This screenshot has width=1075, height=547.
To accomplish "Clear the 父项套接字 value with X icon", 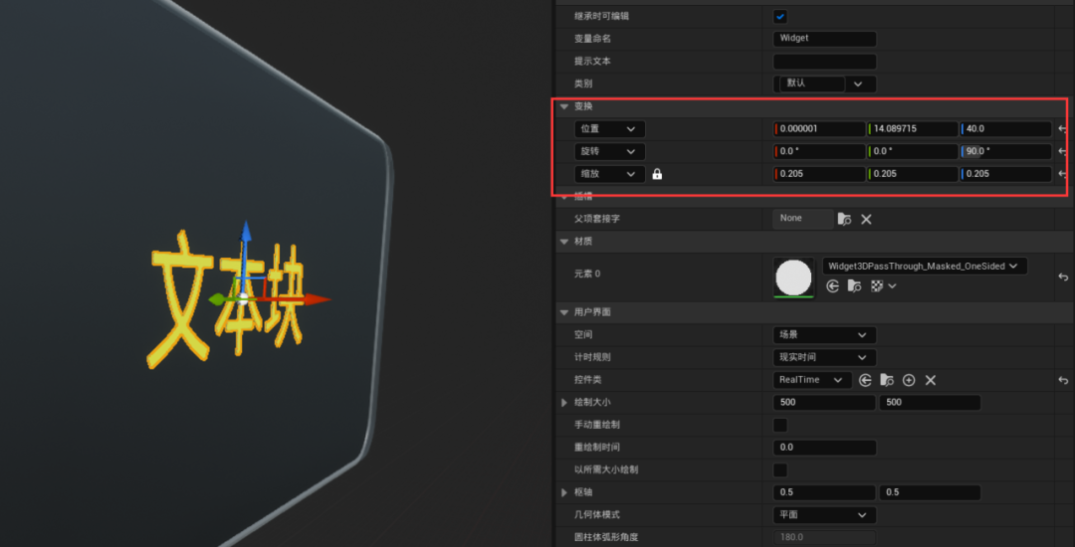I will point(866,219).
